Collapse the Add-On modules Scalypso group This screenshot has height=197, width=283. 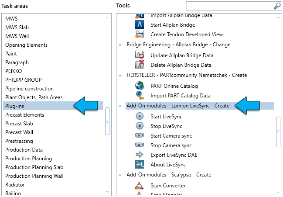120,175
